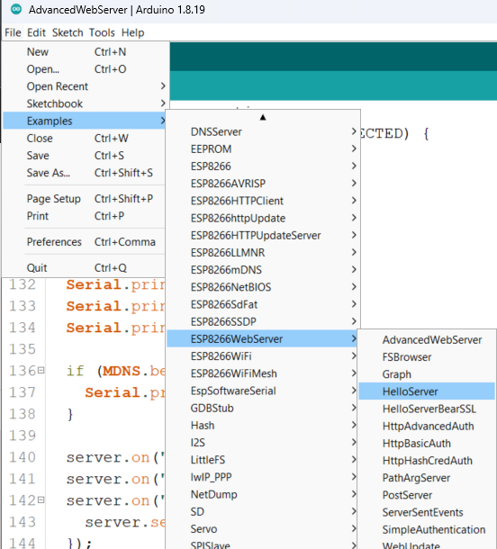The image size is (497, 549).
Task: Expand the Open Recent submenu
Action: click(x=84, y=86)
